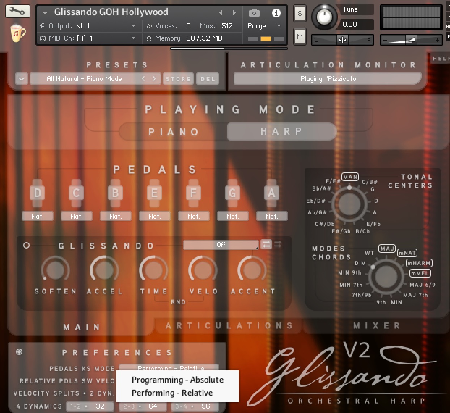
Task: Expand the presets browser chevron
Action: coord(21,79)
